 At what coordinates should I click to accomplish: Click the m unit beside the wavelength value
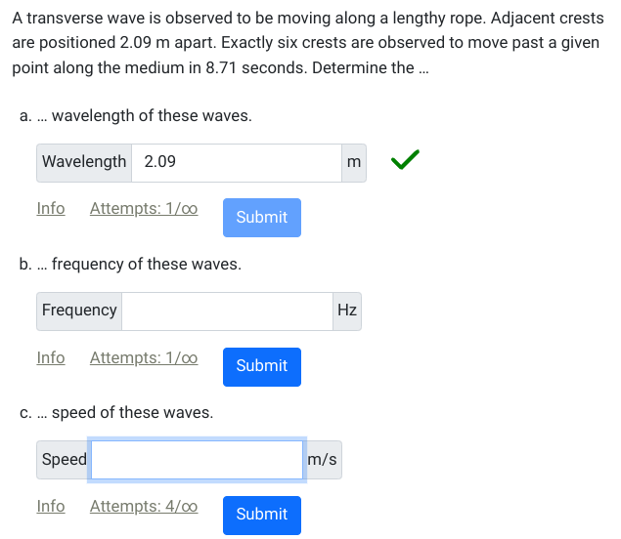point(354,163)
